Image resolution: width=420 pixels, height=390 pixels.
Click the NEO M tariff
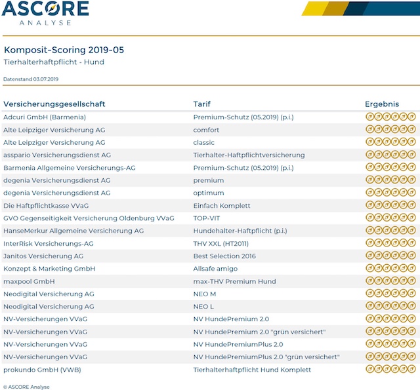point(205,294)
